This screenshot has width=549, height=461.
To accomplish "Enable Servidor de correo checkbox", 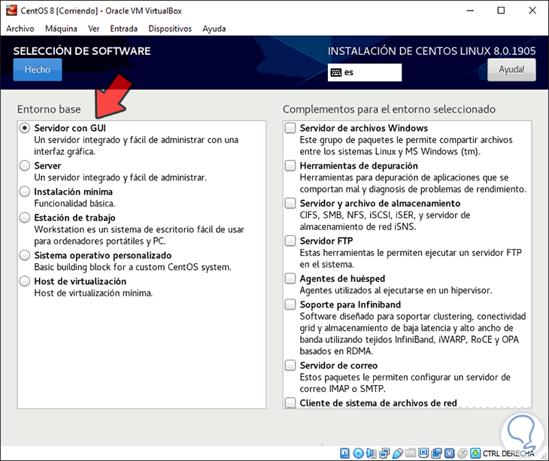I will (x=290, y=365).
